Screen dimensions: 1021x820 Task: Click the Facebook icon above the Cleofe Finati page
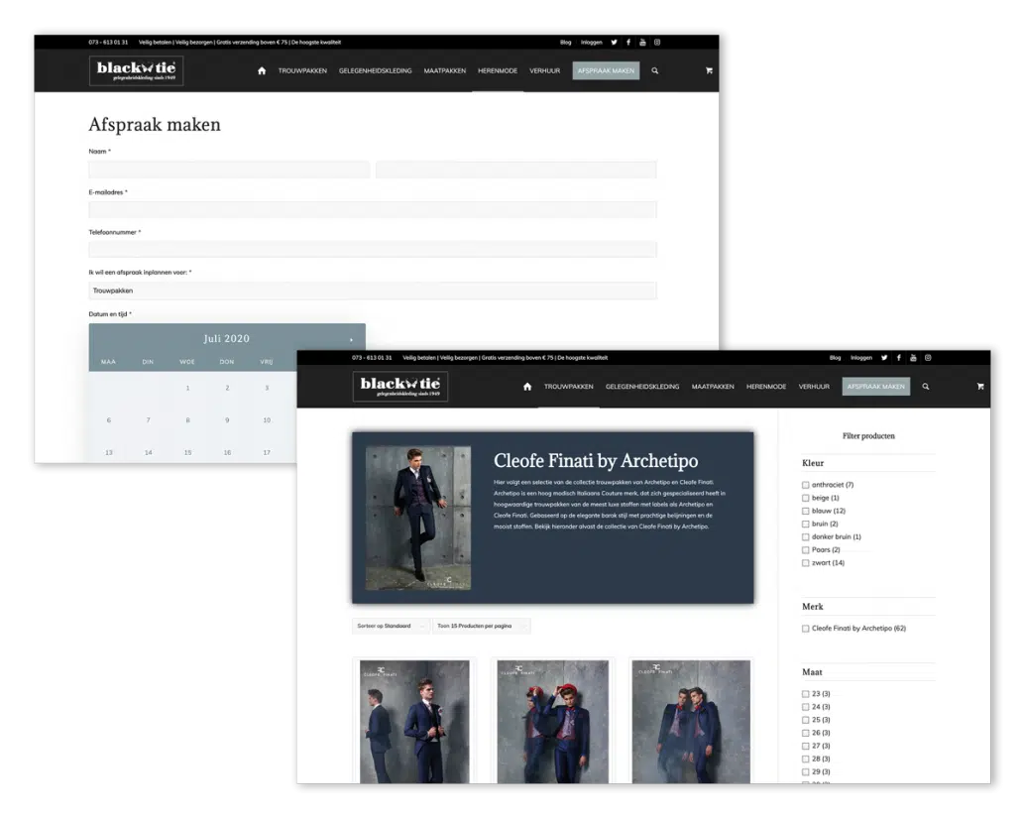(898, 358)
